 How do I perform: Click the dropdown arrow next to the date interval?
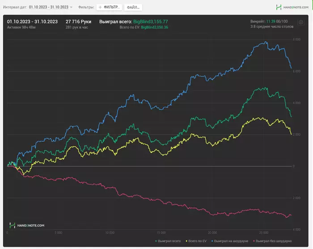point(71,8)
